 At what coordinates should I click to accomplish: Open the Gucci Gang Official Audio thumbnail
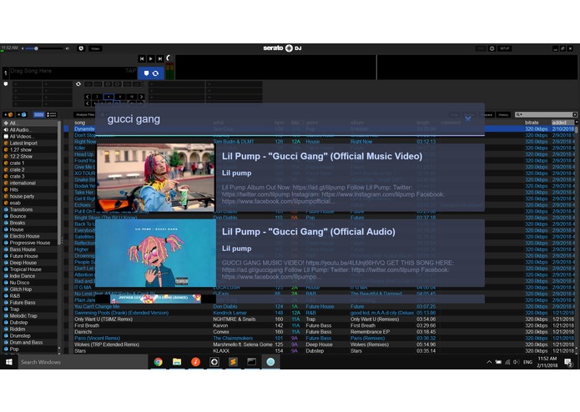point(156,253)
